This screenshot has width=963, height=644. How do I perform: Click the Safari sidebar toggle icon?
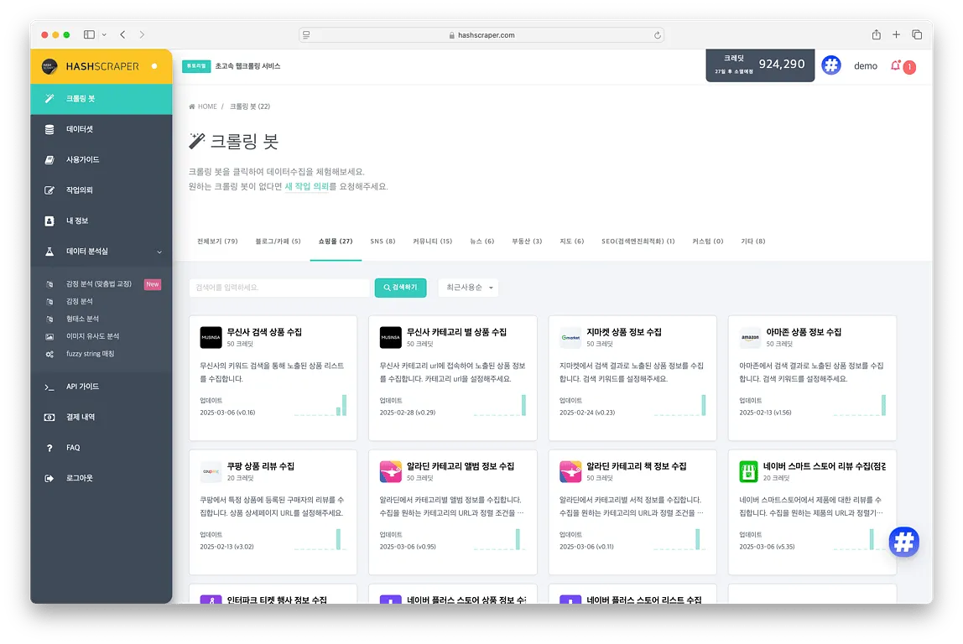[x=89, y=34]
